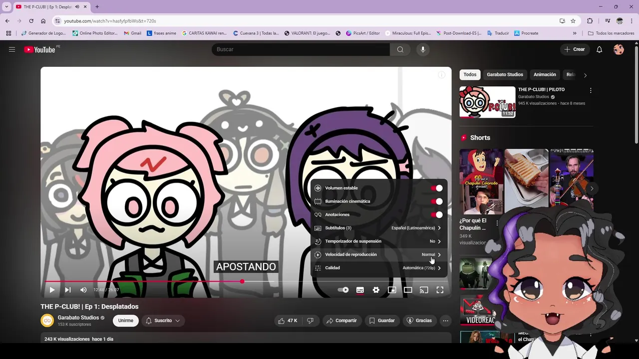This screenshot has width=639, height=359.
Task: Open Todos los marcadores folder
Action: (x=611, y=33)
